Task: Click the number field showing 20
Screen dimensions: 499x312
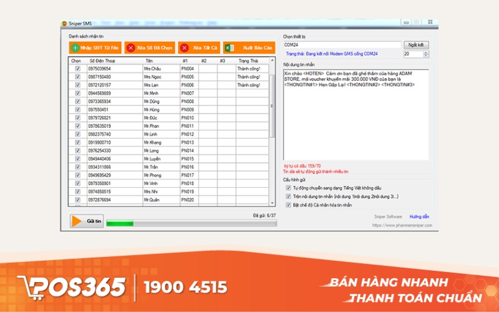Action: (x=414, y=54)
